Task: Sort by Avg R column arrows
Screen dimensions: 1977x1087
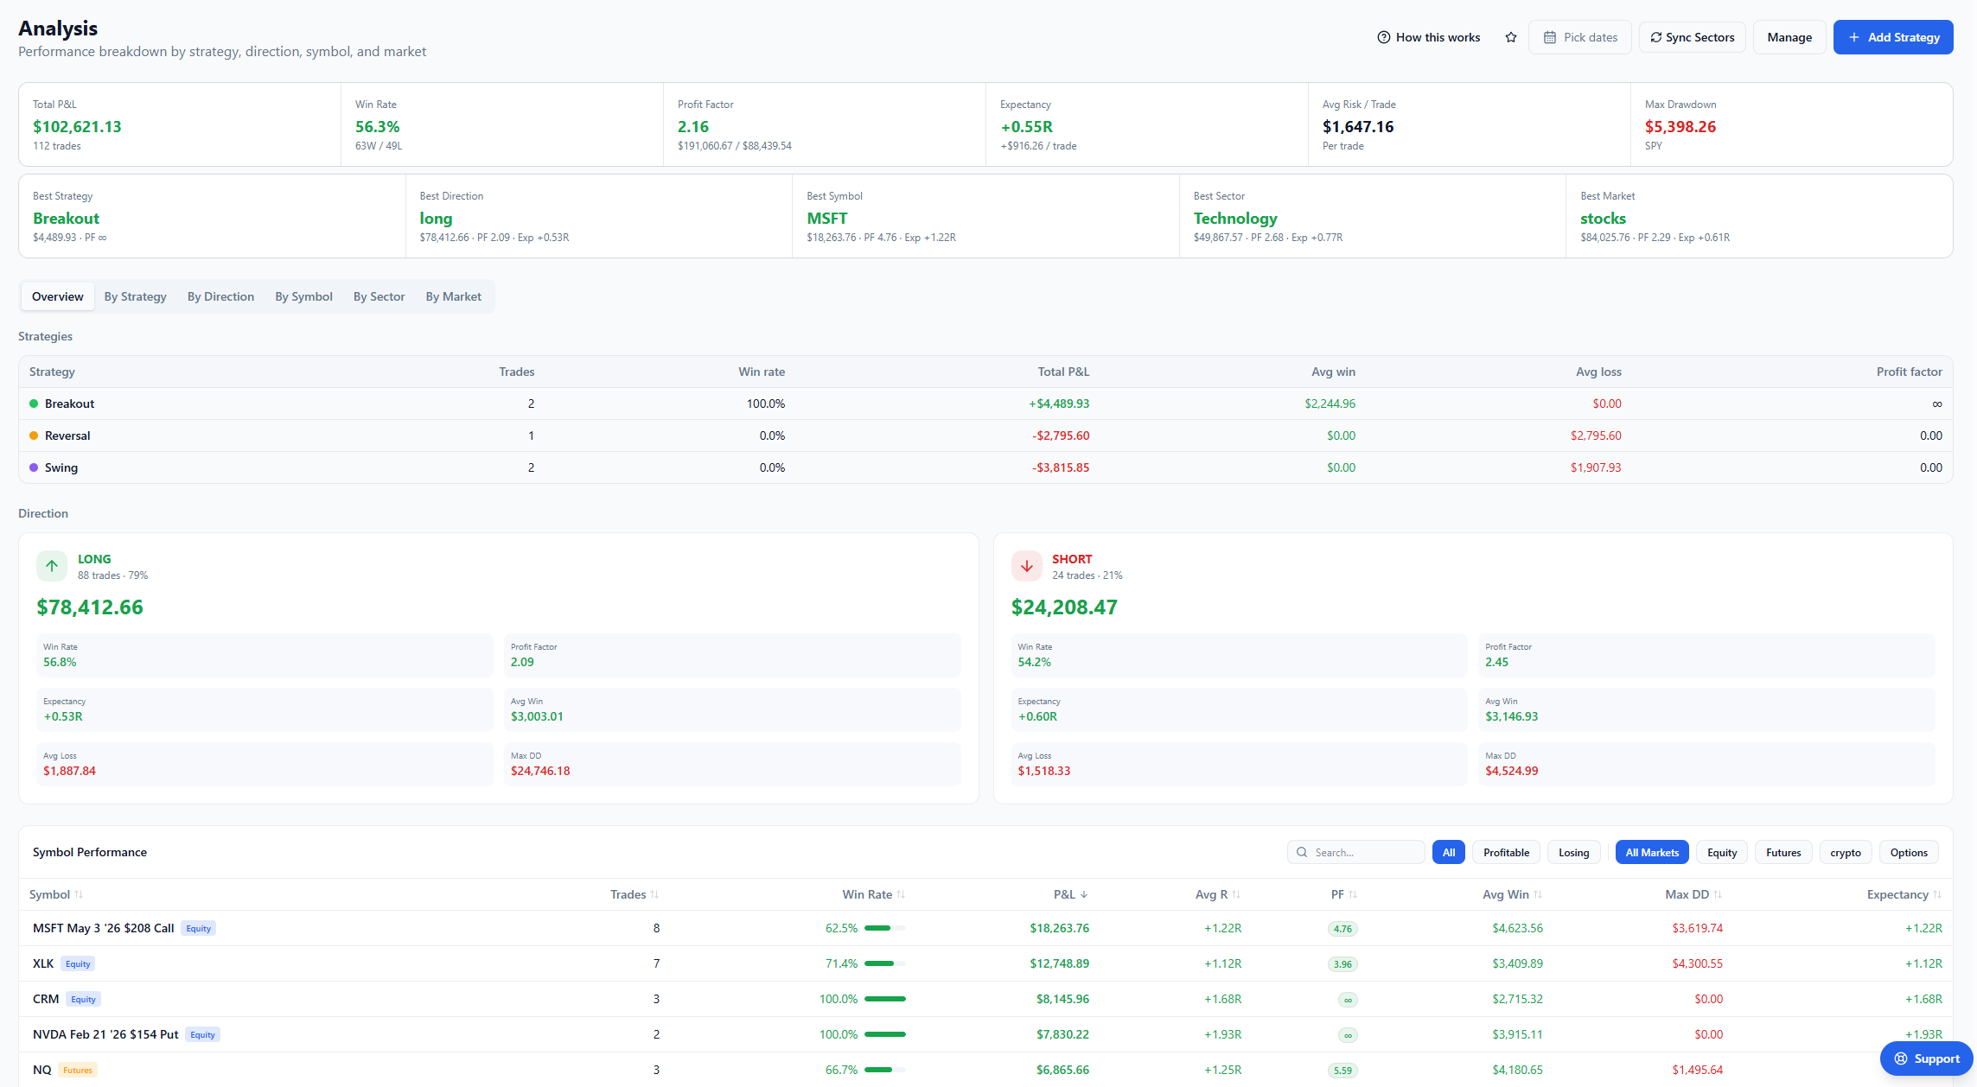Action: pyautogui.click(x=1236, y=894)
